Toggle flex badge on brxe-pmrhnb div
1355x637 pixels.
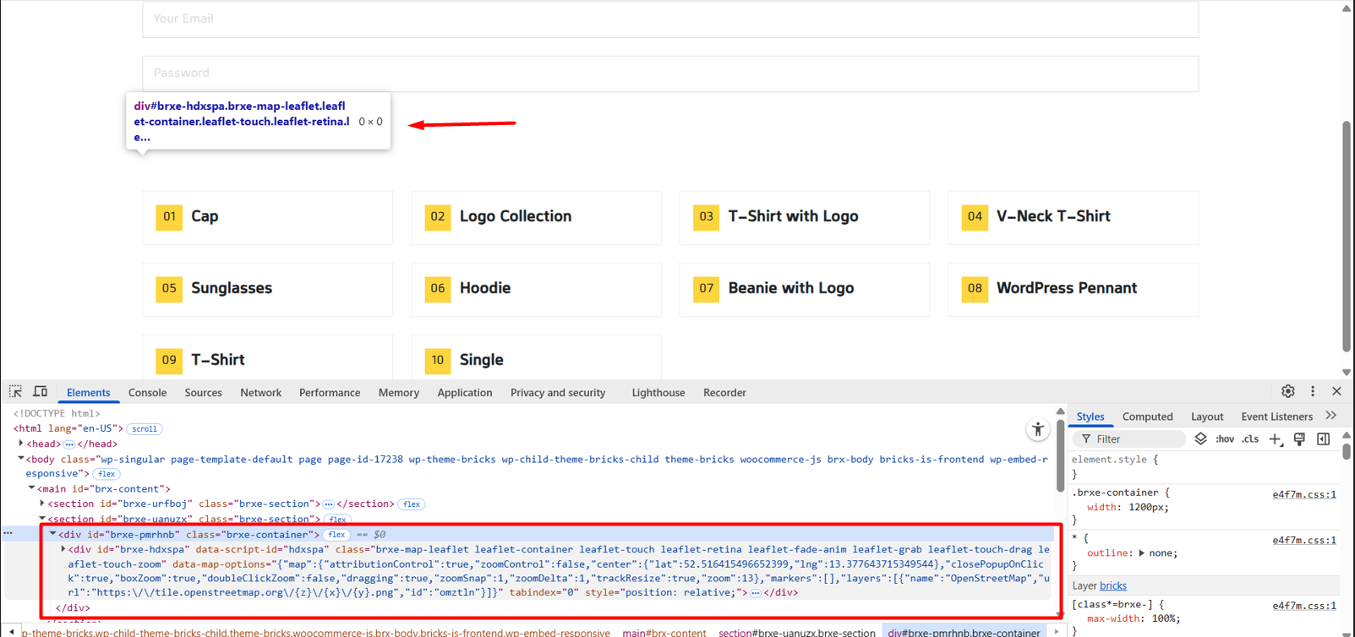click(x=336, y=535)
